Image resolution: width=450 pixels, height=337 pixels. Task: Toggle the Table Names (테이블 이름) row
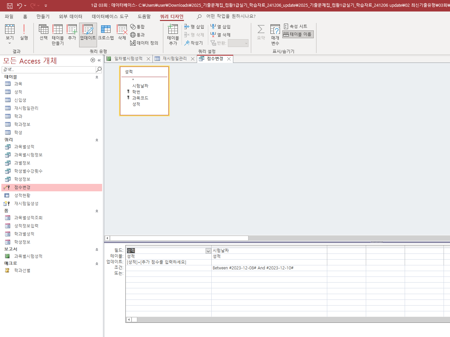298,34
